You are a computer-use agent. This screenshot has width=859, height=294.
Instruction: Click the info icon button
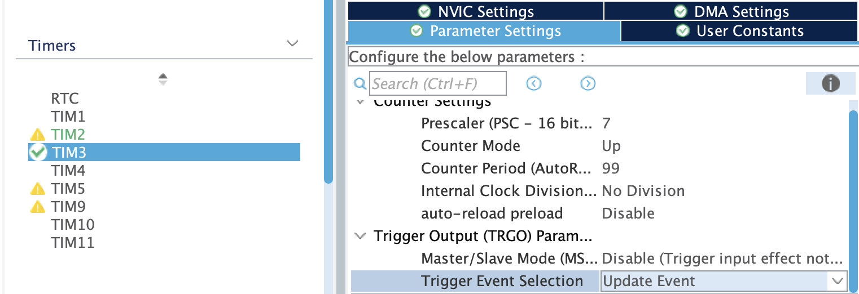pyautogui.click(x=830, y=84)
